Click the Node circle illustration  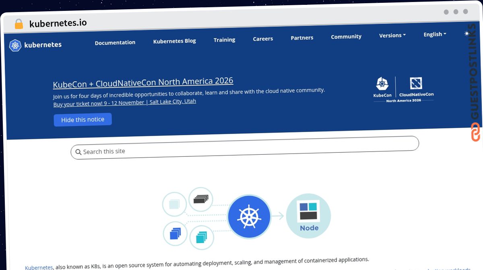coord(308,216)
